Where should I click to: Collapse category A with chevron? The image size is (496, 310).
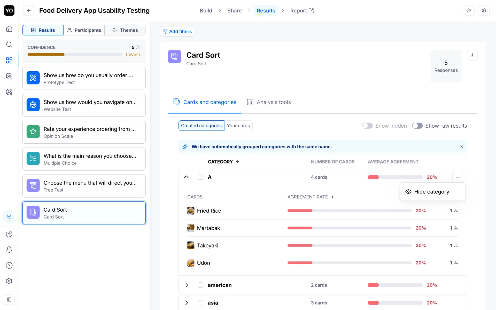click(x=186, y=177)
